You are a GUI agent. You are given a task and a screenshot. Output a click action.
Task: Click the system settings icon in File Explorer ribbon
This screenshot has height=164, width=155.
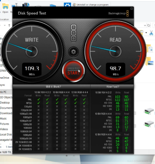[67, 5]
